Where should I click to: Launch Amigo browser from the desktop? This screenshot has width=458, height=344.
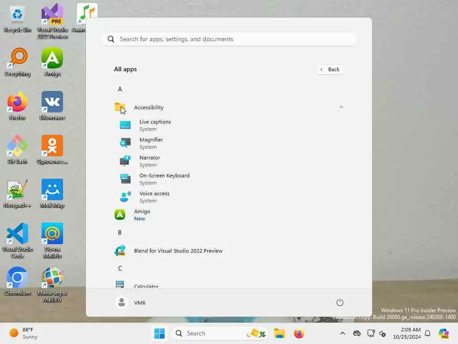[x=52, y=62]
